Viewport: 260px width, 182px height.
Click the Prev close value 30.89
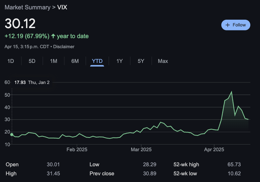(x=150, y=174)
